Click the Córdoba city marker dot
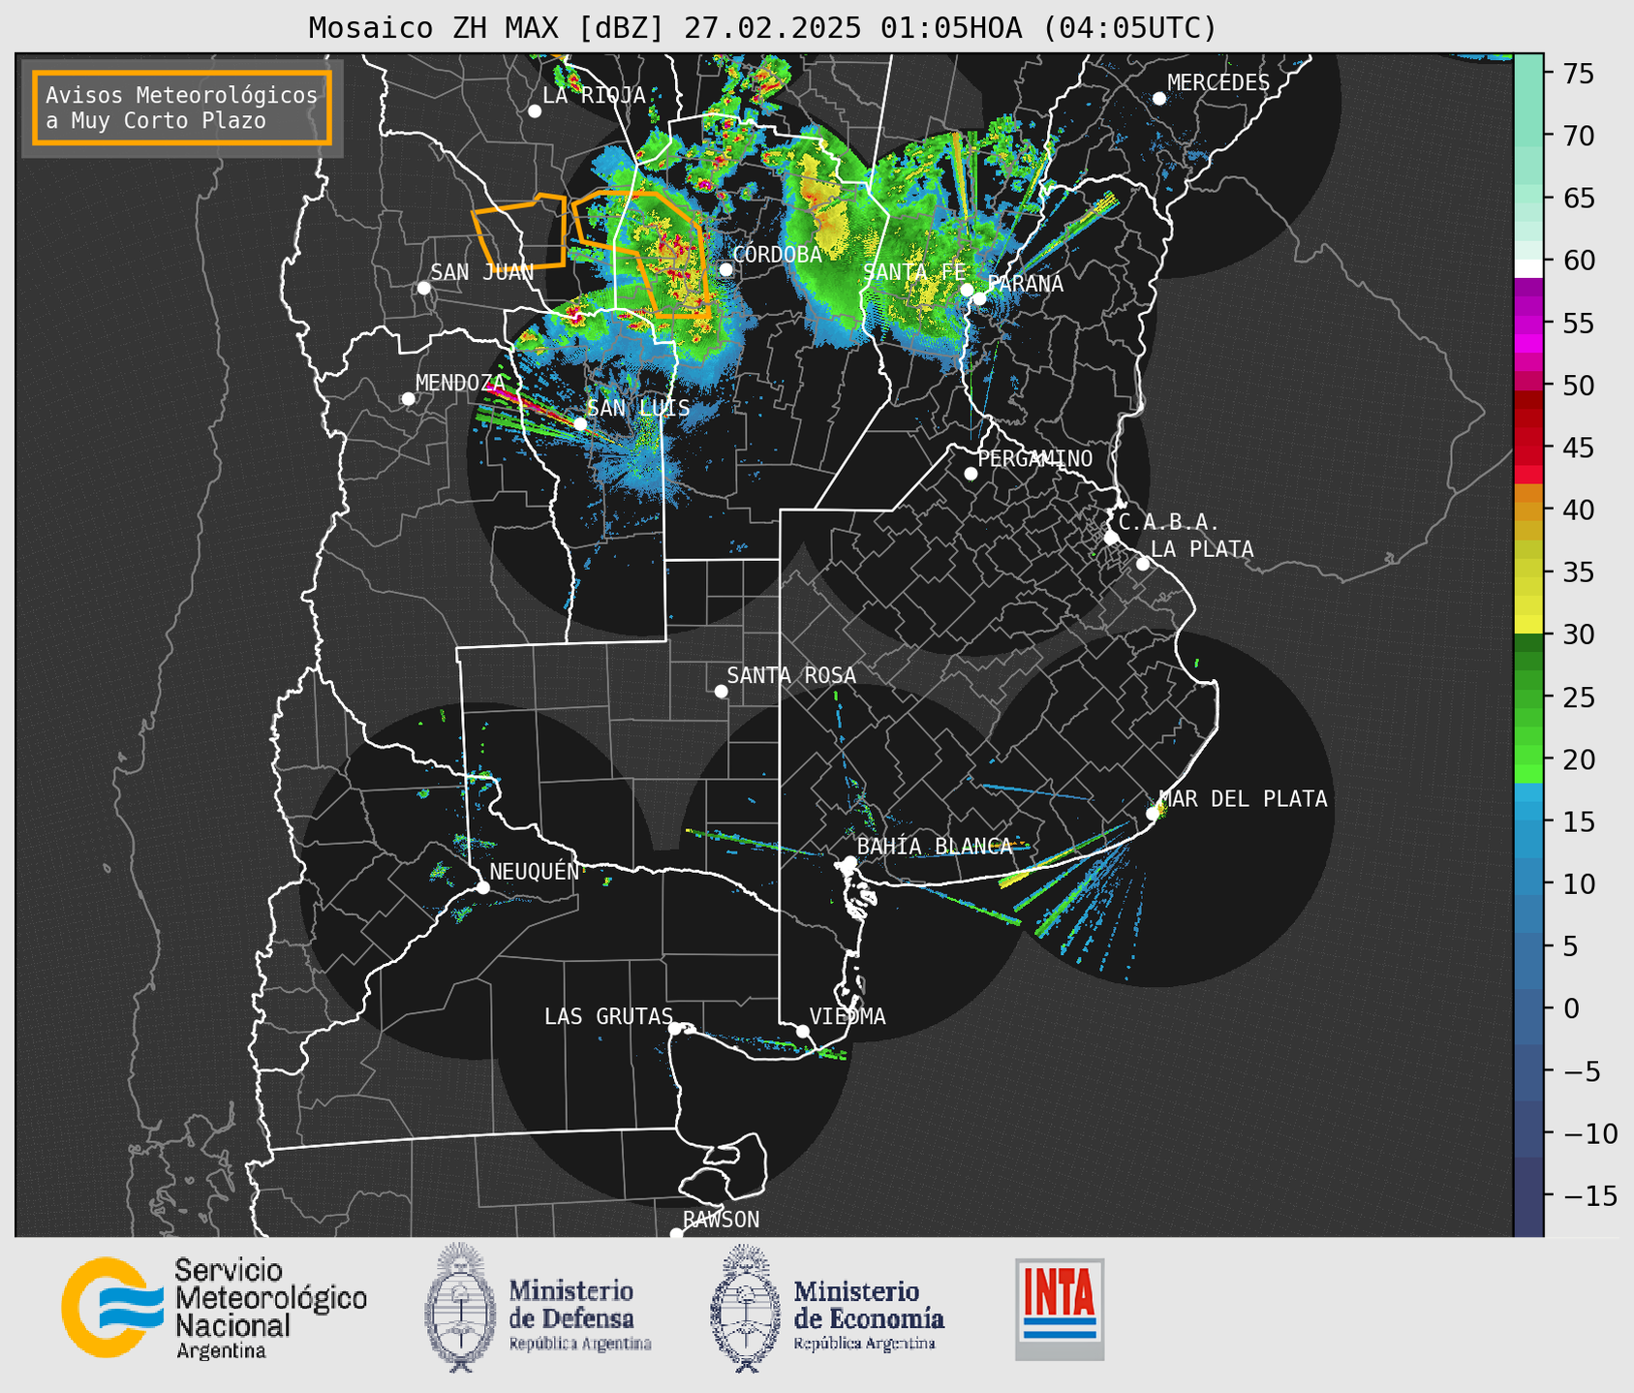Image resolution: width=1634 pixels, height=1393 pixels. tap(725, 269)
